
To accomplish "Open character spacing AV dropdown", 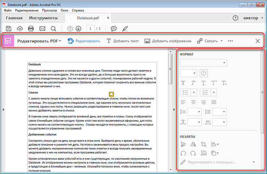I will pos(220,122).
